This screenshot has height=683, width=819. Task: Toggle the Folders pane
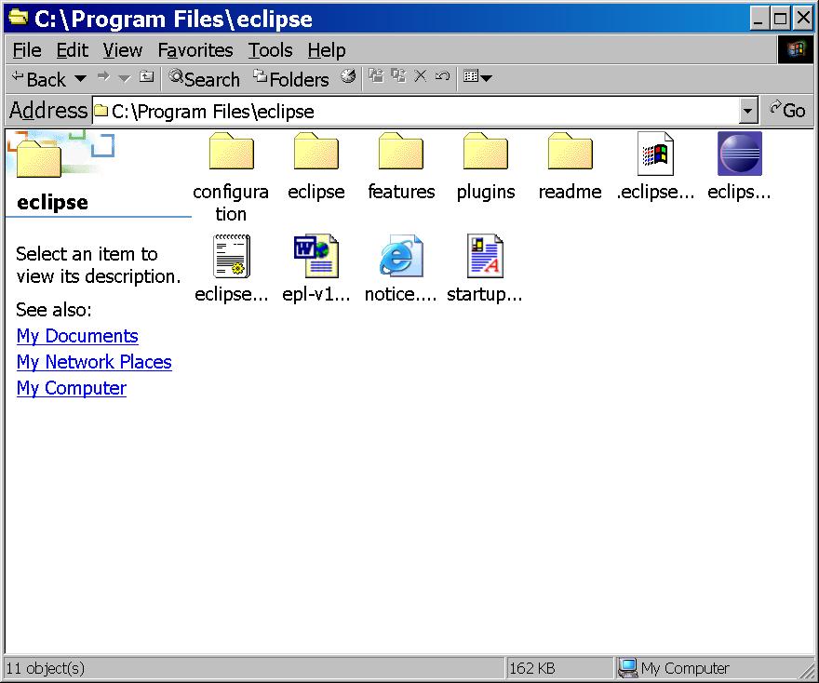(x=291, y=79)
